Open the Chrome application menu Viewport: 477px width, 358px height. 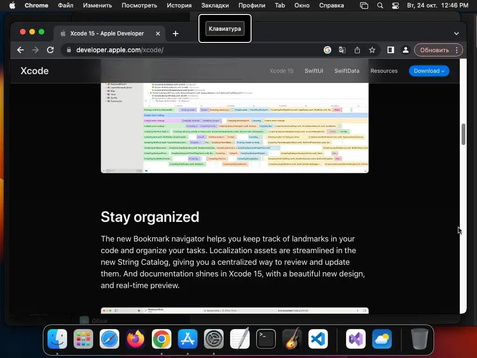(x=36, y=6)
